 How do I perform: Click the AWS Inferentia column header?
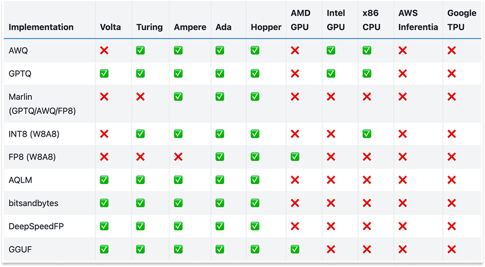click(418, 20)
